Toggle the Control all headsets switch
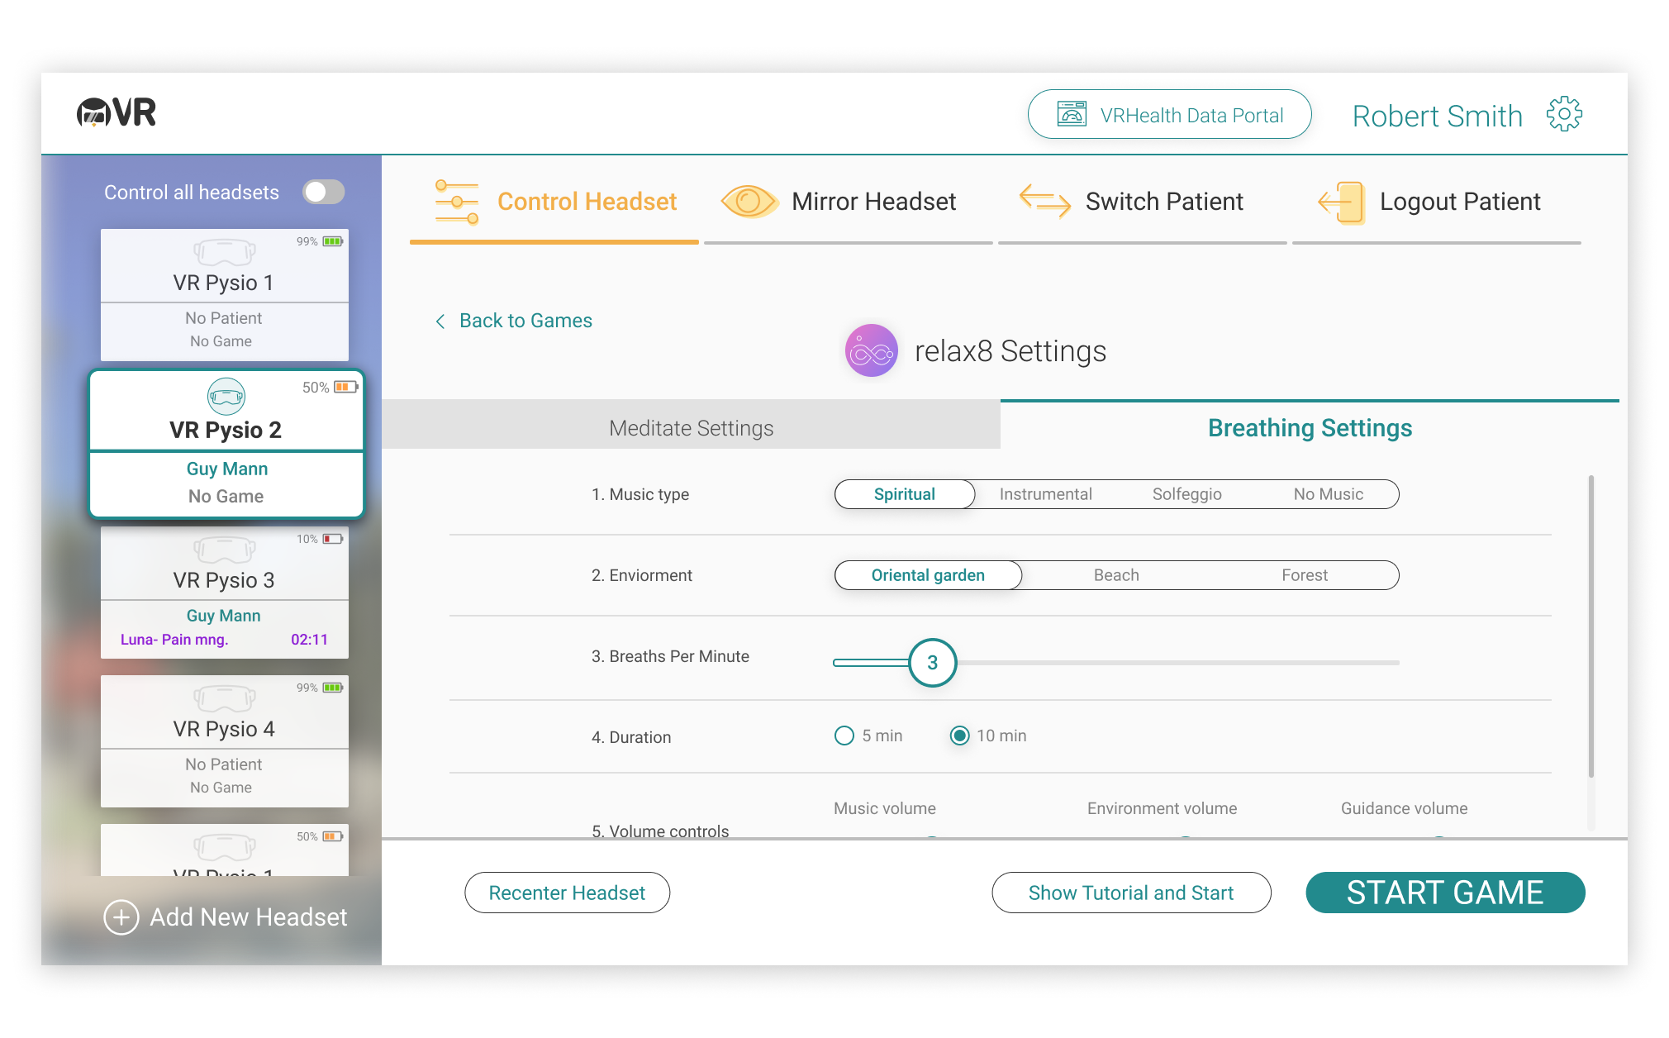Viewport: 1669px width, 1038px height. 323,193
